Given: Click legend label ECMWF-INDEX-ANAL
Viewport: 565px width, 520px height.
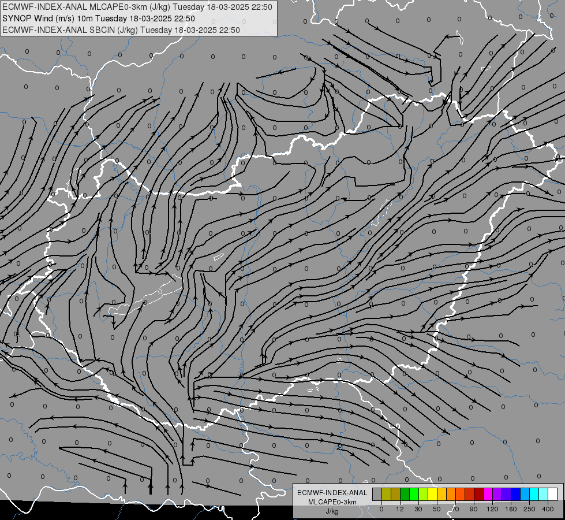Looking at the screenshot, I should coord(332,493).
